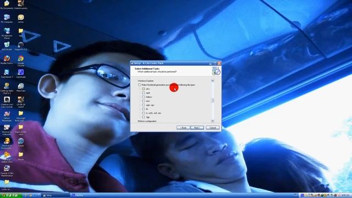Click Next to continue setup
Viewport: 352px width, 198px height.
point(197,128)
